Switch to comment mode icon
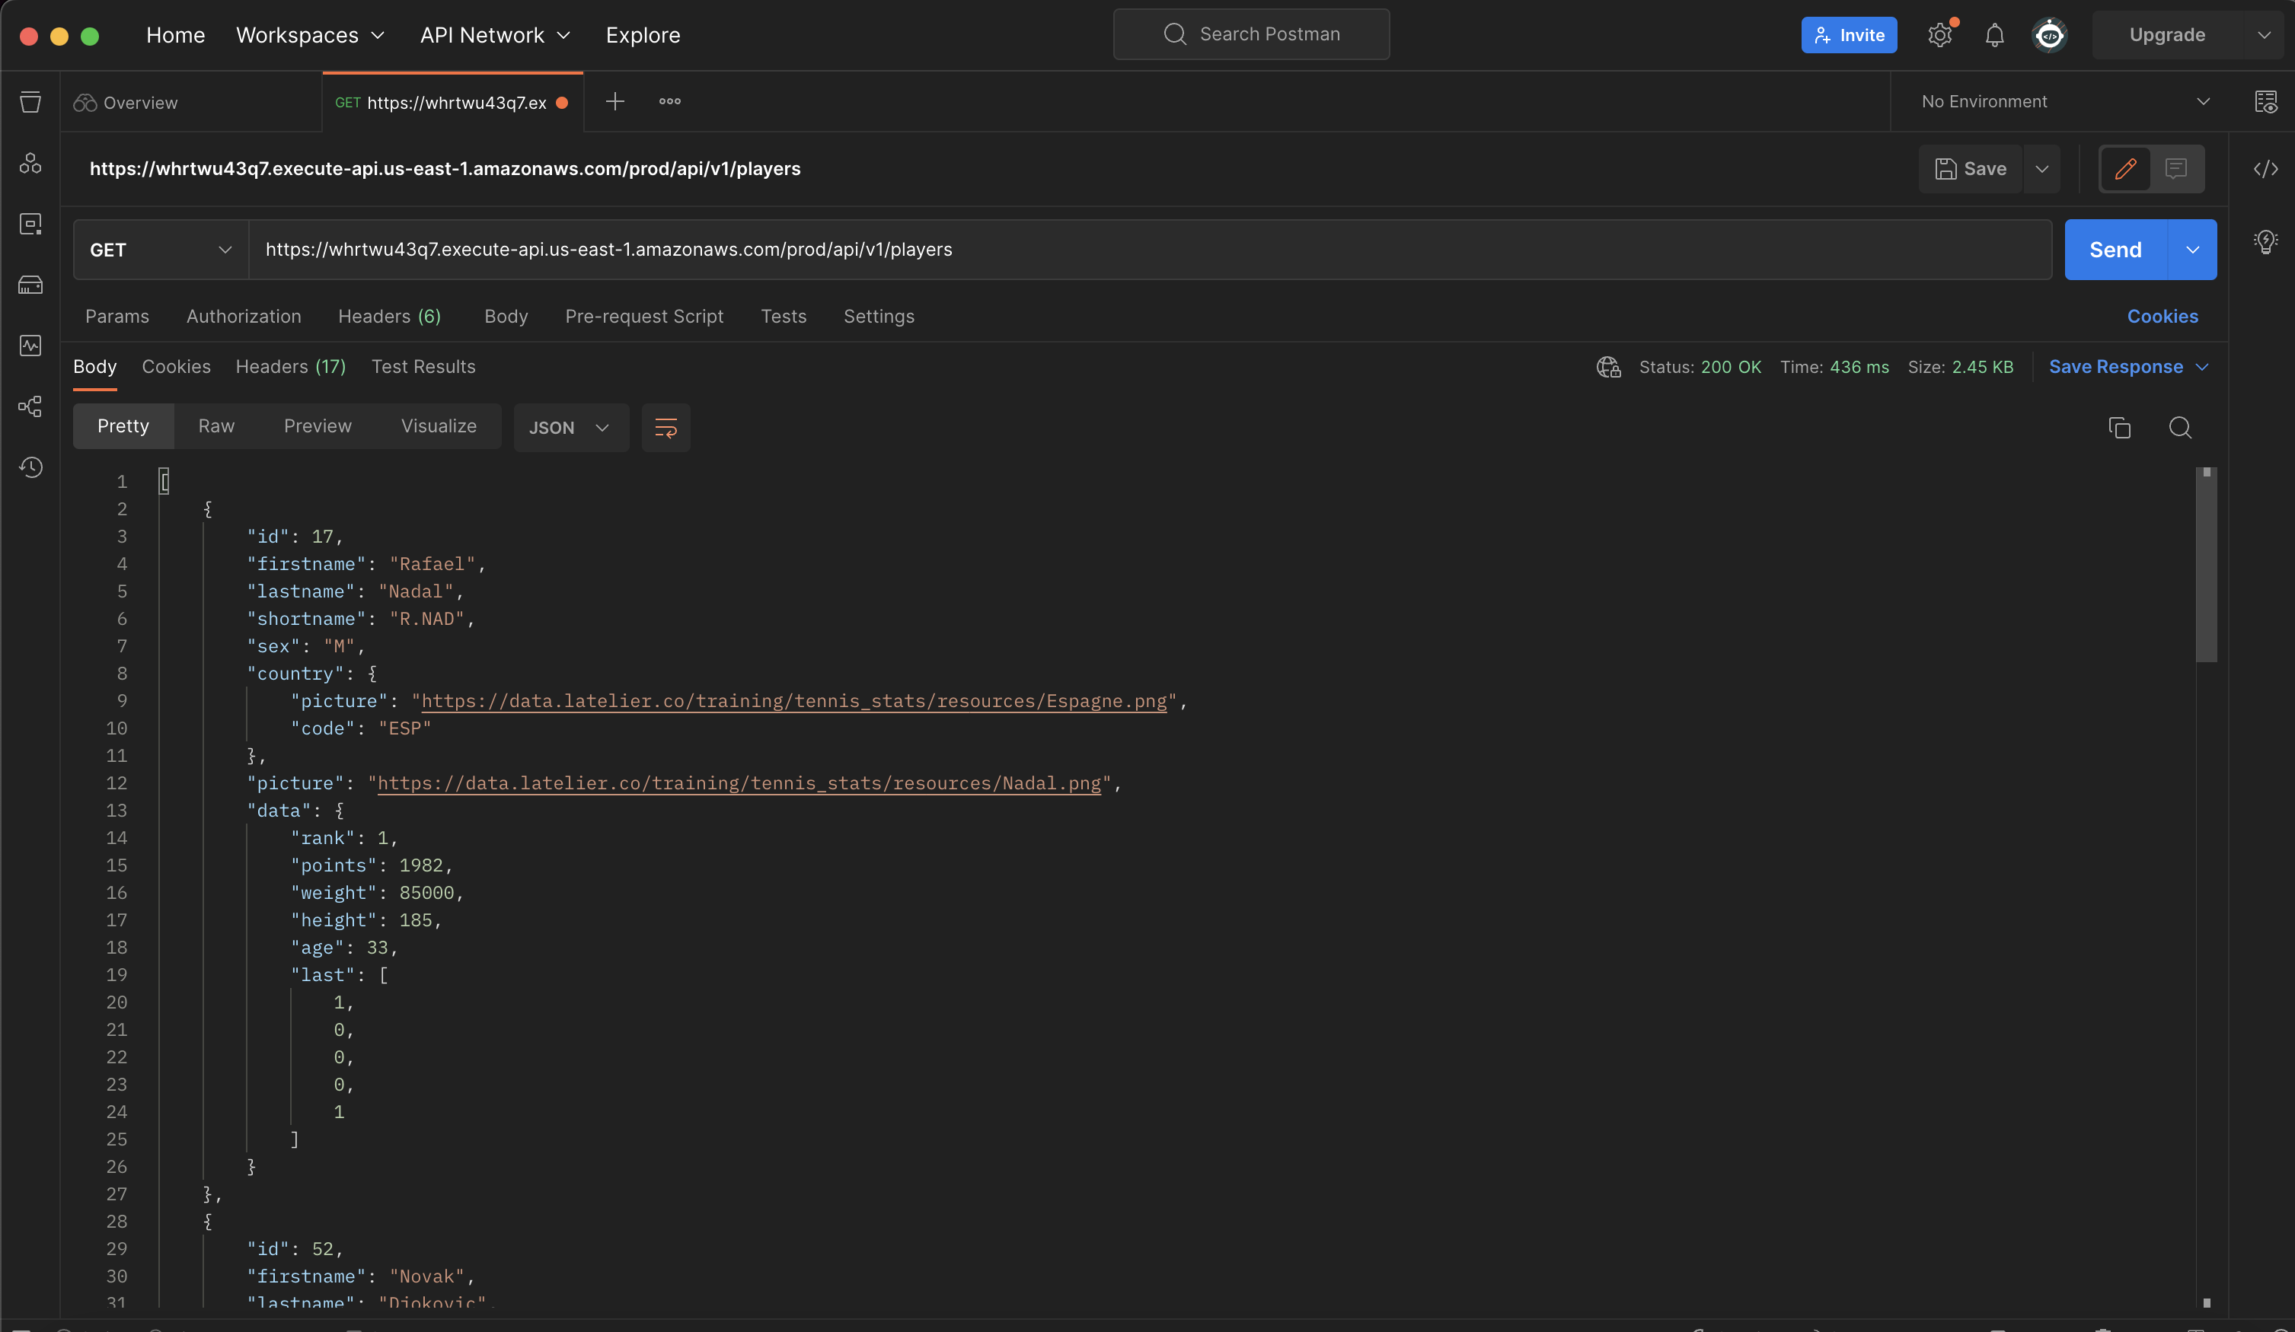The height and width of the screenshot is (1332, 2295). (x=2177, y=168)
